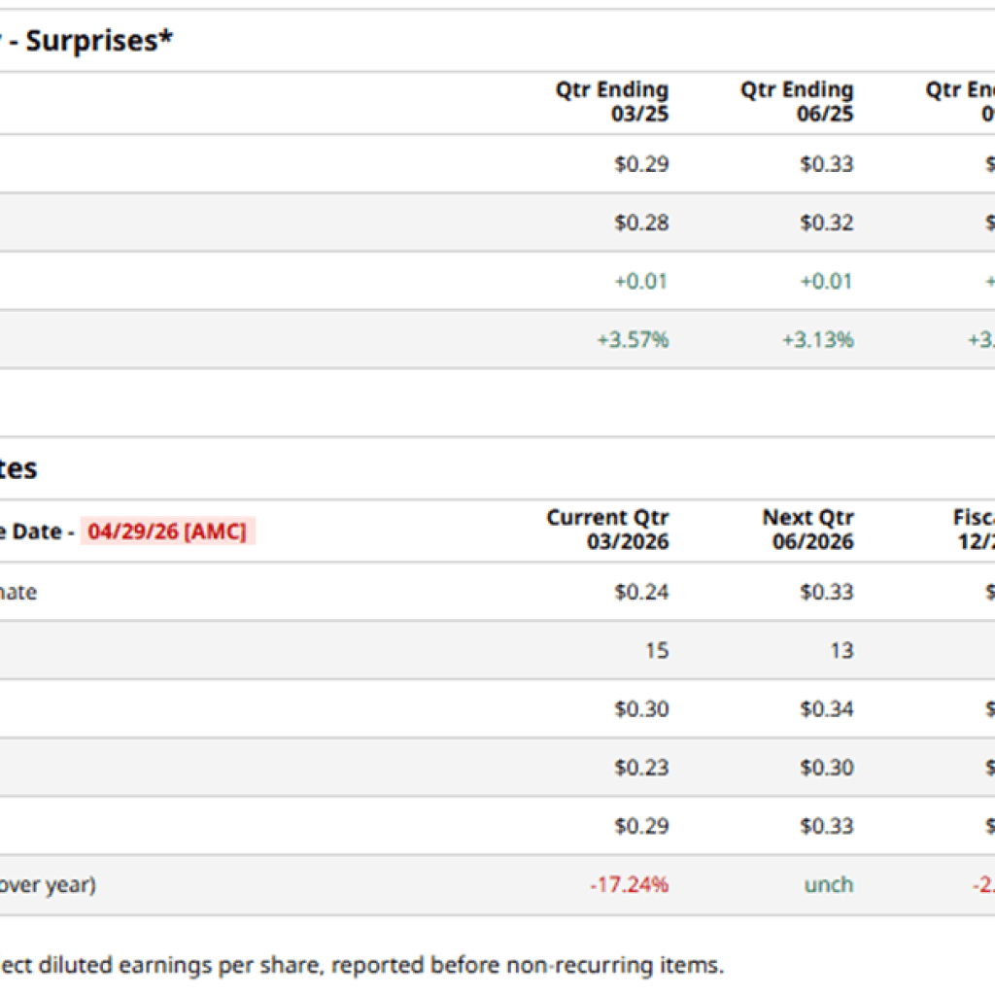Click the Current Qtr 03/2026 column header
995x995 pixels.
(x=607, y=530)
